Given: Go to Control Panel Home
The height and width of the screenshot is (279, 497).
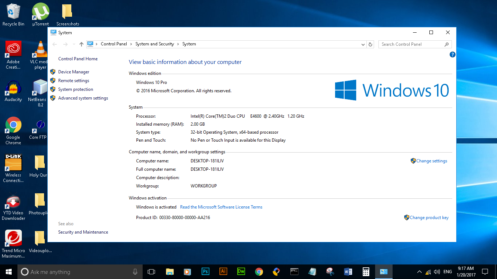Looking at the screenshot, I should point(78,59).
